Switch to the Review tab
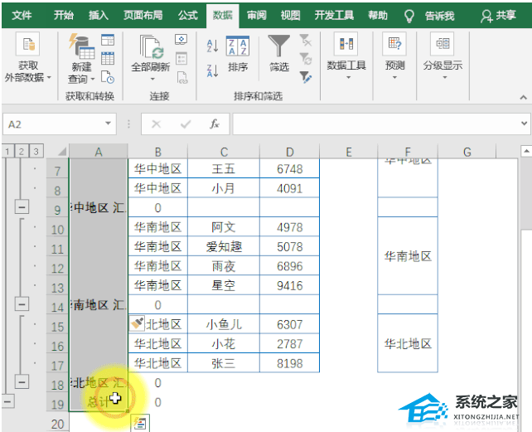Image resolution: width=532 pixels, height=432 pixels. coord(257,15)
